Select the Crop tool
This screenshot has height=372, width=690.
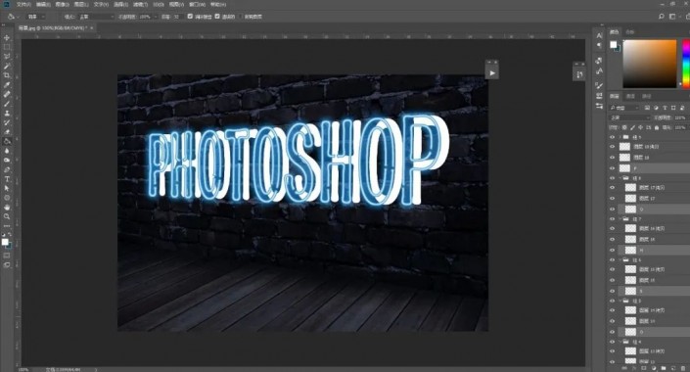(7, 75)
